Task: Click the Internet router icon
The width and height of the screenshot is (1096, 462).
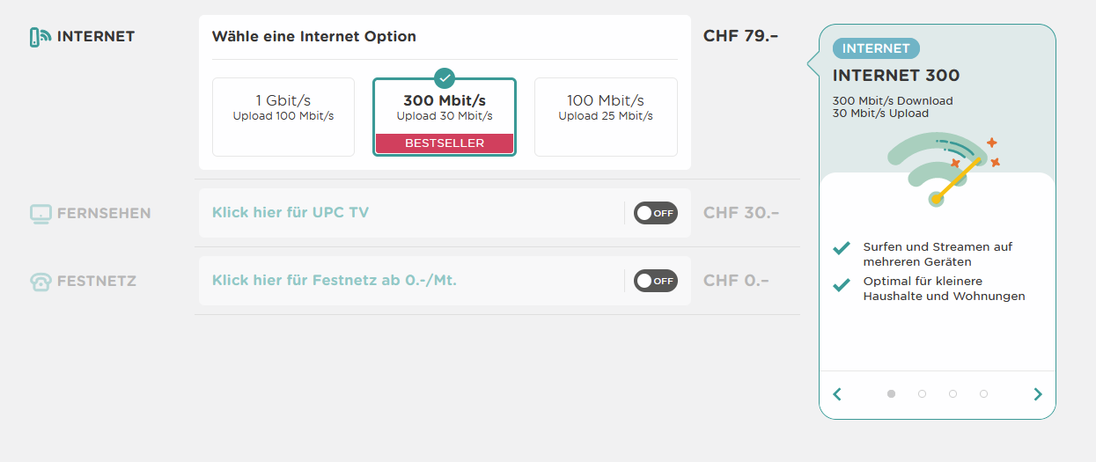Action: pyautogui.click(x=40, y=37)
